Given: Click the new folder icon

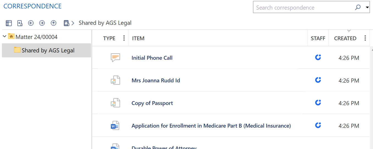Looking at the screenshot, I should (20, 23).
